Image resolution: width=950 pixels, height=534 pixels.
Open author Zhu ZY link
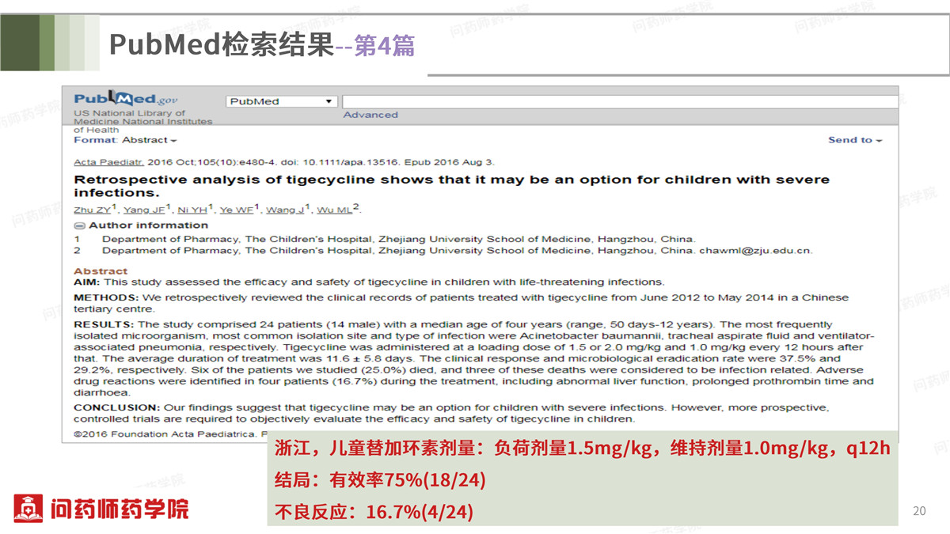click(x=93, y=210)
